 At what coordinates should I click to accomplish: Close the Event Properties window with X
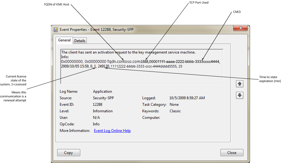(240, 28)
